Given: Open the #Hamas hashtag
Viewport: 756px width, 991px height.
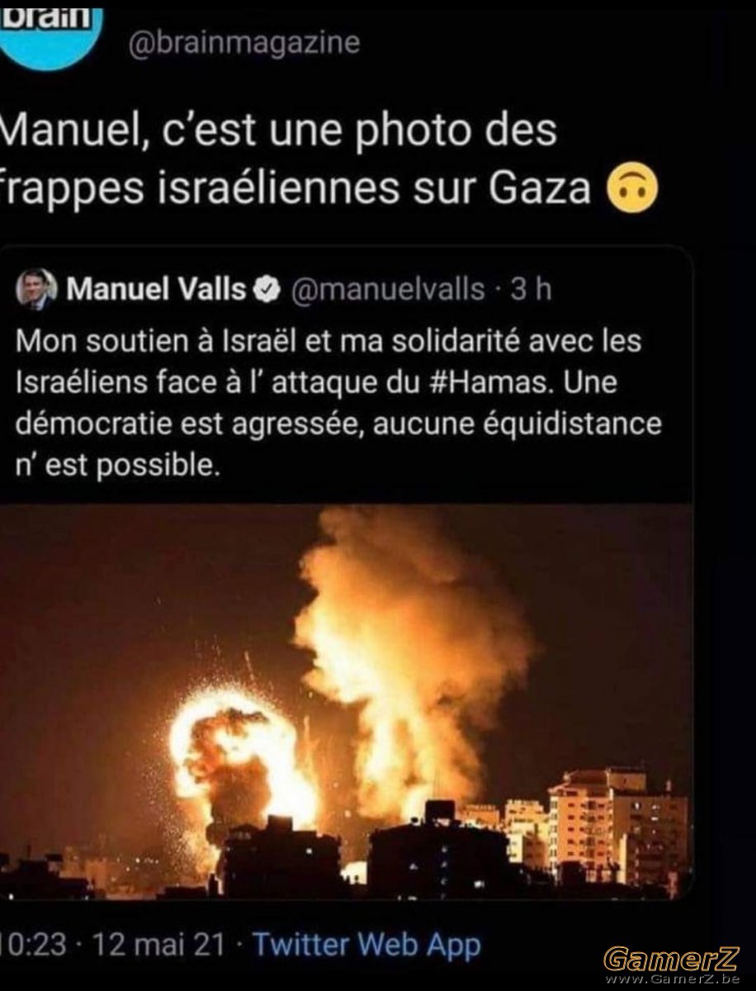Looking at the screenshot, I should [x=489, y=382].
